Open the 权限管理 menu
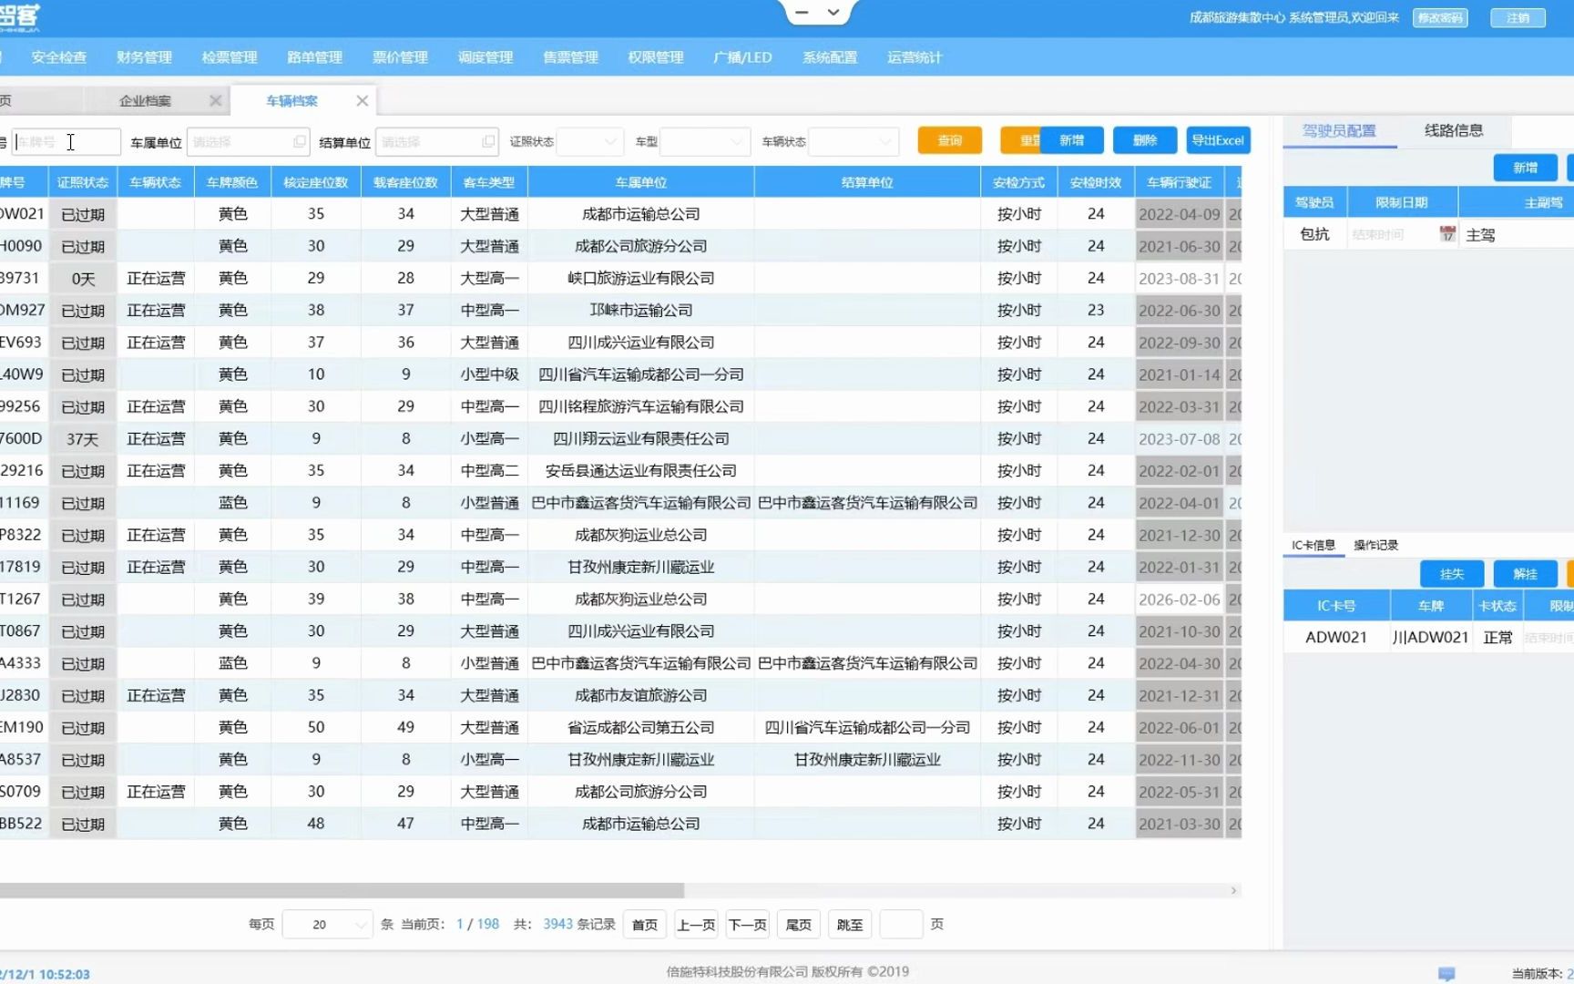Viewport: 1574px width, 984px height. pos(655,56)
